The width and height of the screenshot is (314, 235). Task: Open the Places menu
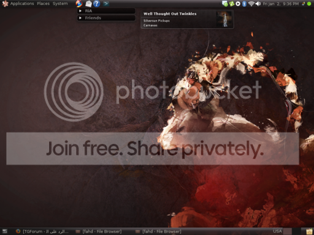(43, 4)
